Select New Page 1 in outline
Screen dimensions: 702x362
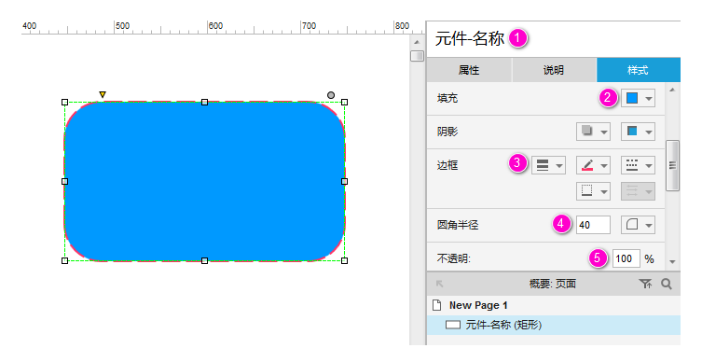[478, 305]
